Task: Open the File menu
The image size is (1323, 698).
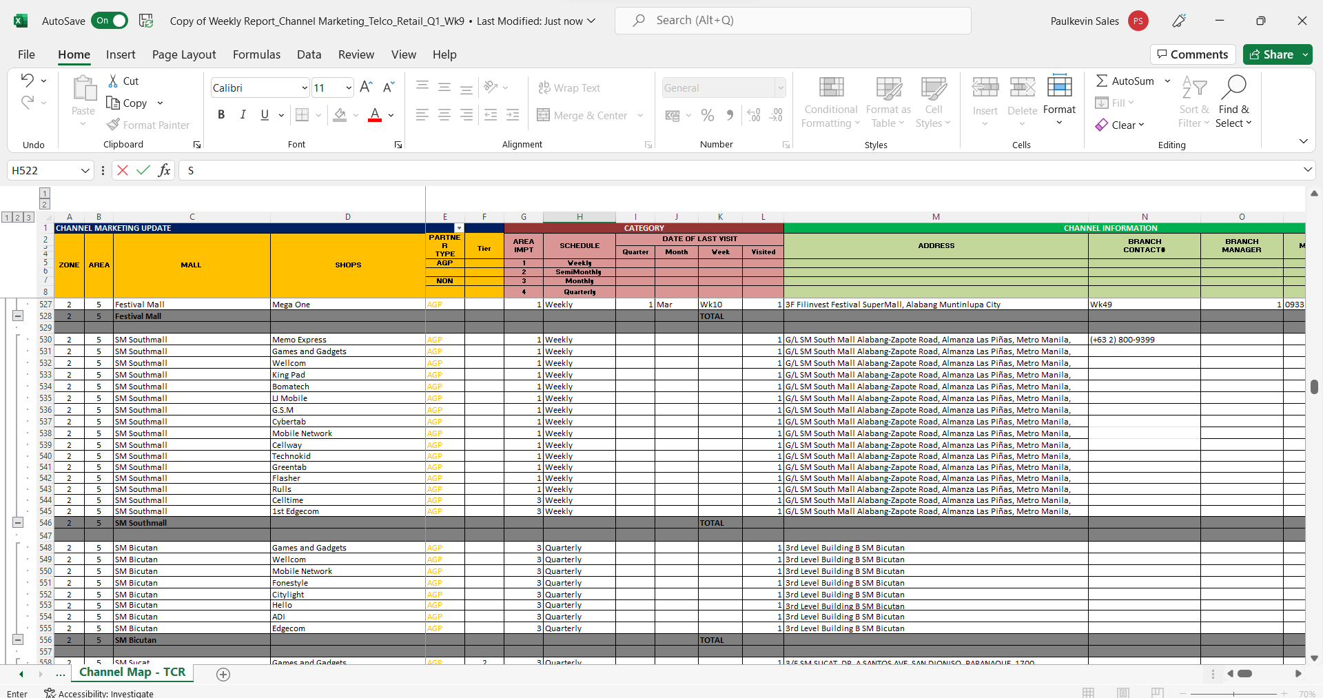Action: [26, 54]
